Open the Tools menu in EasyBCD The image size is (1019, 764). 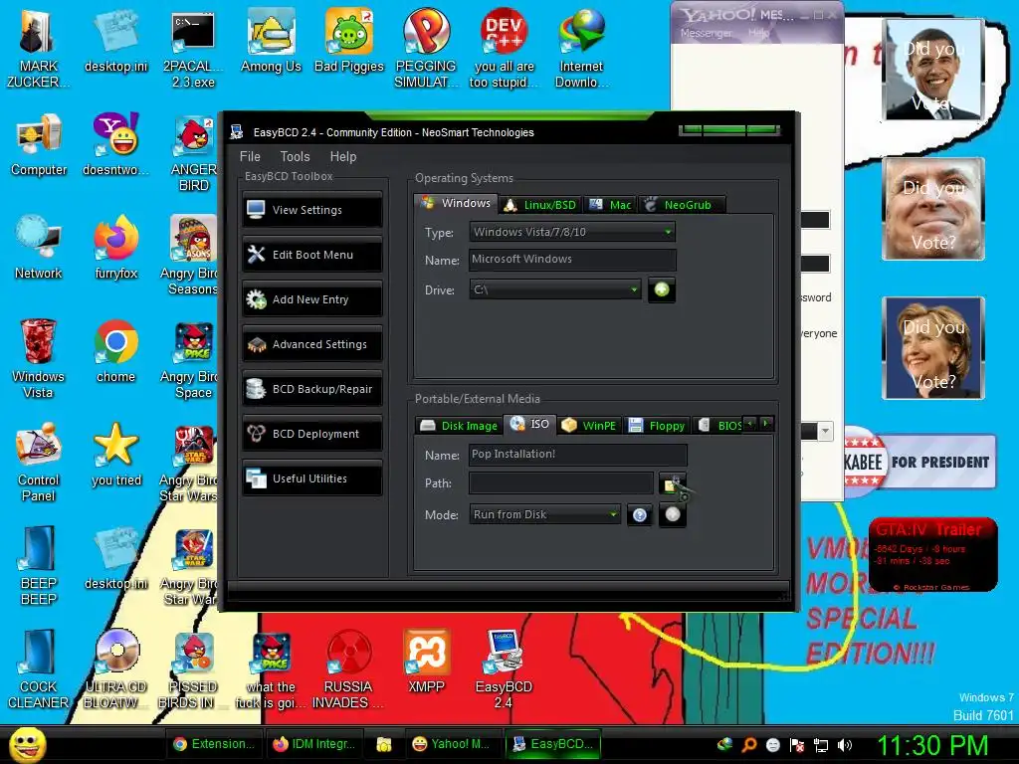295,156
